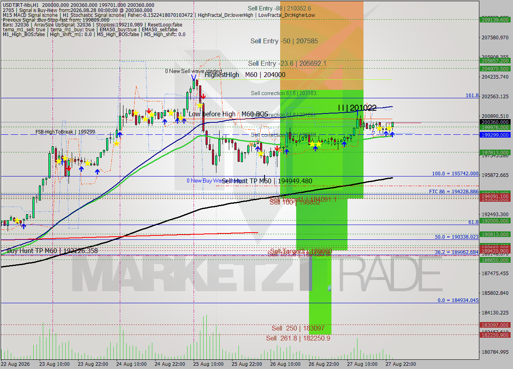
Task: Click the 'Sell 261.8 | 182250.9' label
Action: click(x=298, y=338)
